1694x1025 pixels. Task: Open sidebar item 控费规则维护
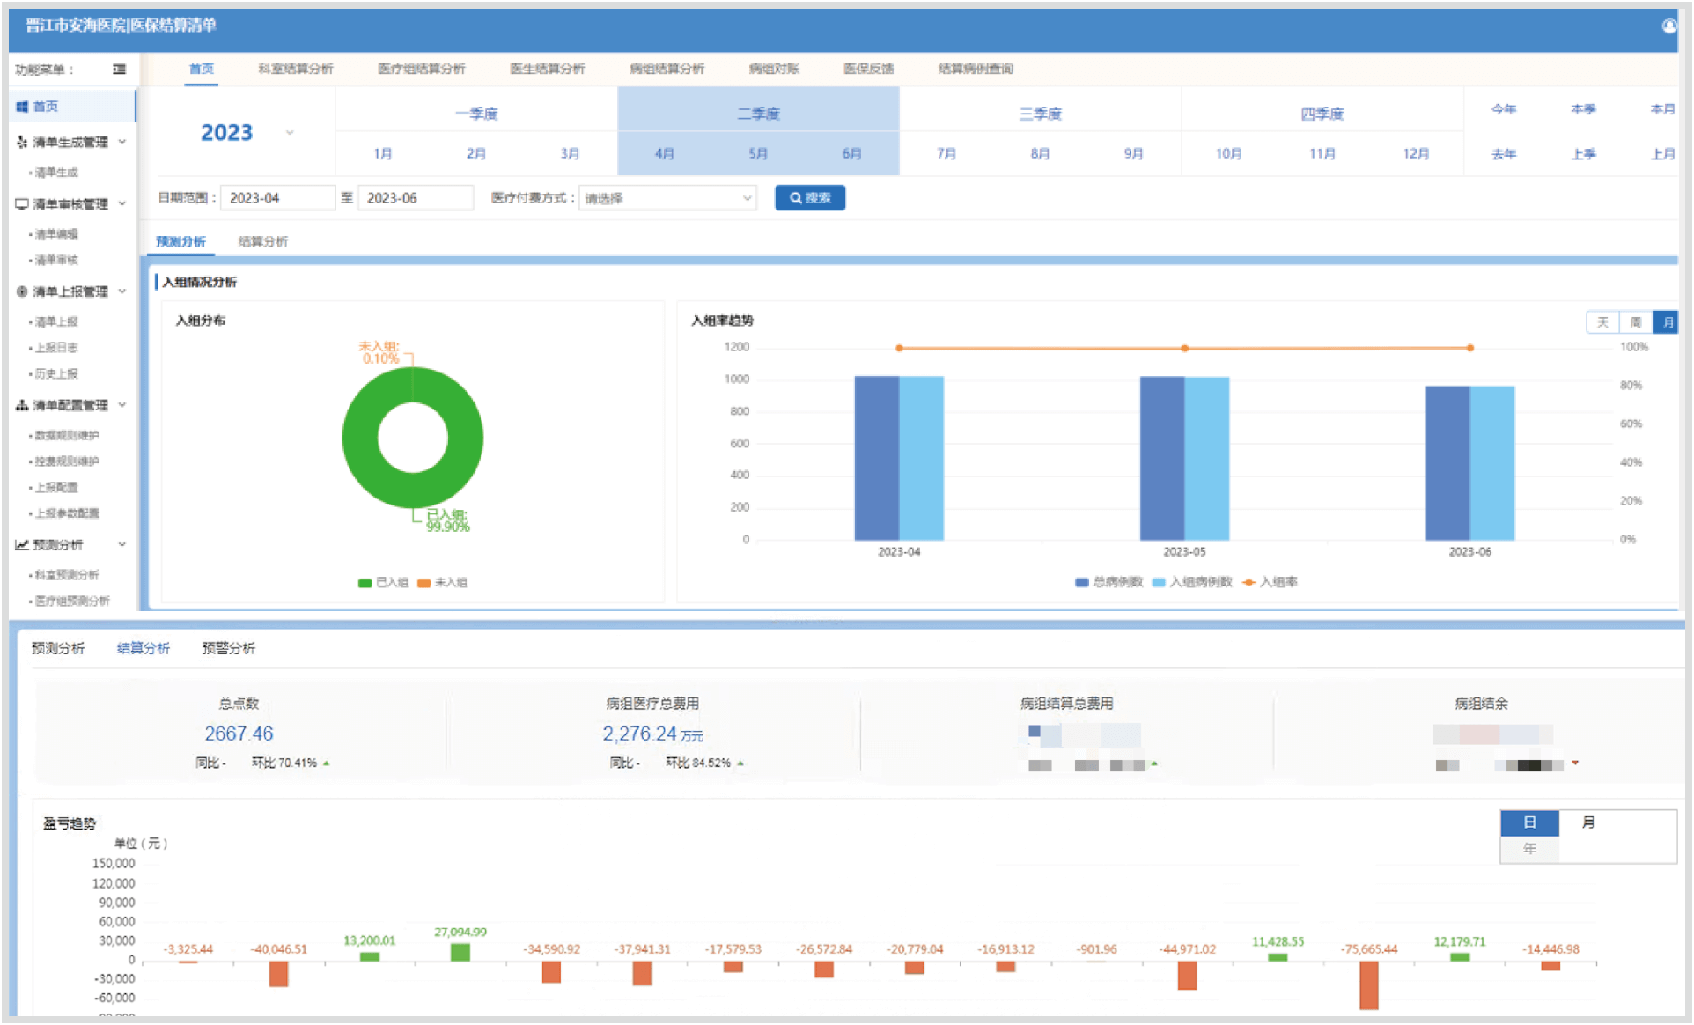[67, 461]
